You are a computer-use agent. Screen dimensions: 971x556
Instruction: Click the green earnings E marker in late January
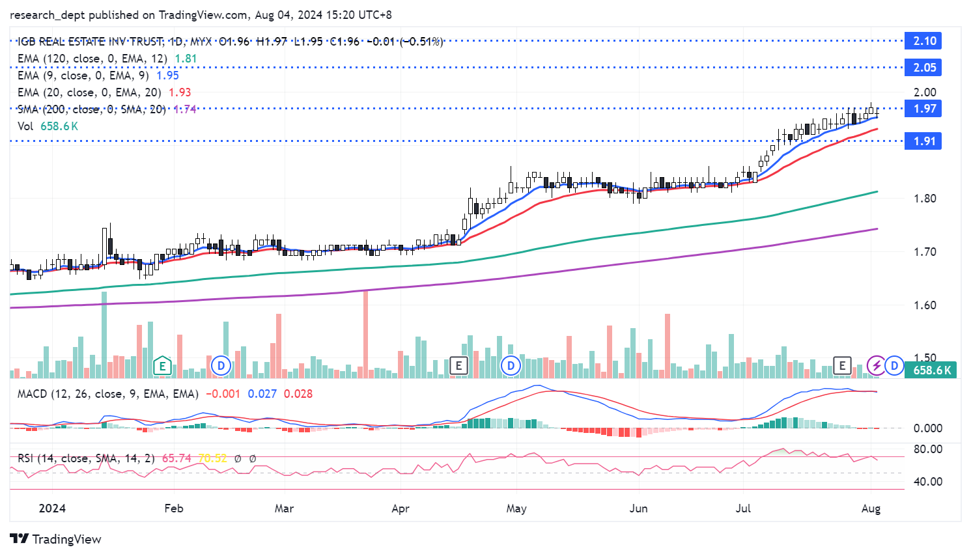click(x=162, y=366)
